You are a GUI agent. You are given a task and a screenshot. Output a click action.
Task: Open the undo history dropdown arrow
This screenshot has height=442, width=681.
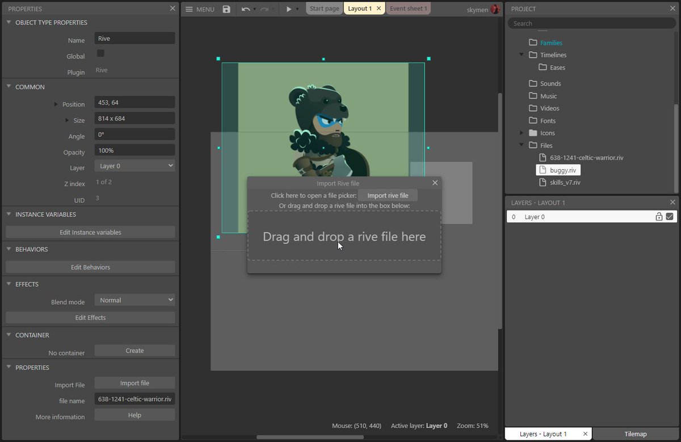(254, 9)
